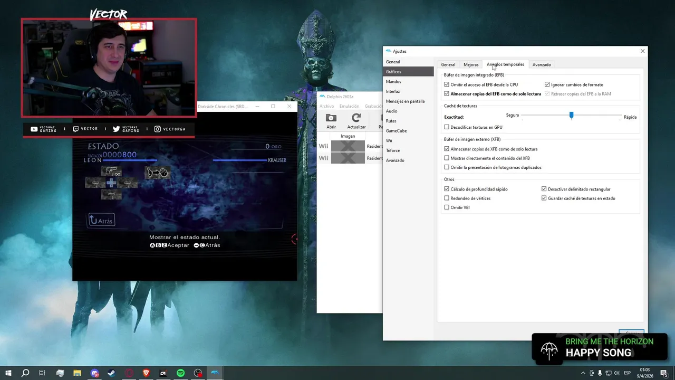Click the blue d-pad cross icon in game
The width and height of the screenshot is (675, 380).
[111, 183]
